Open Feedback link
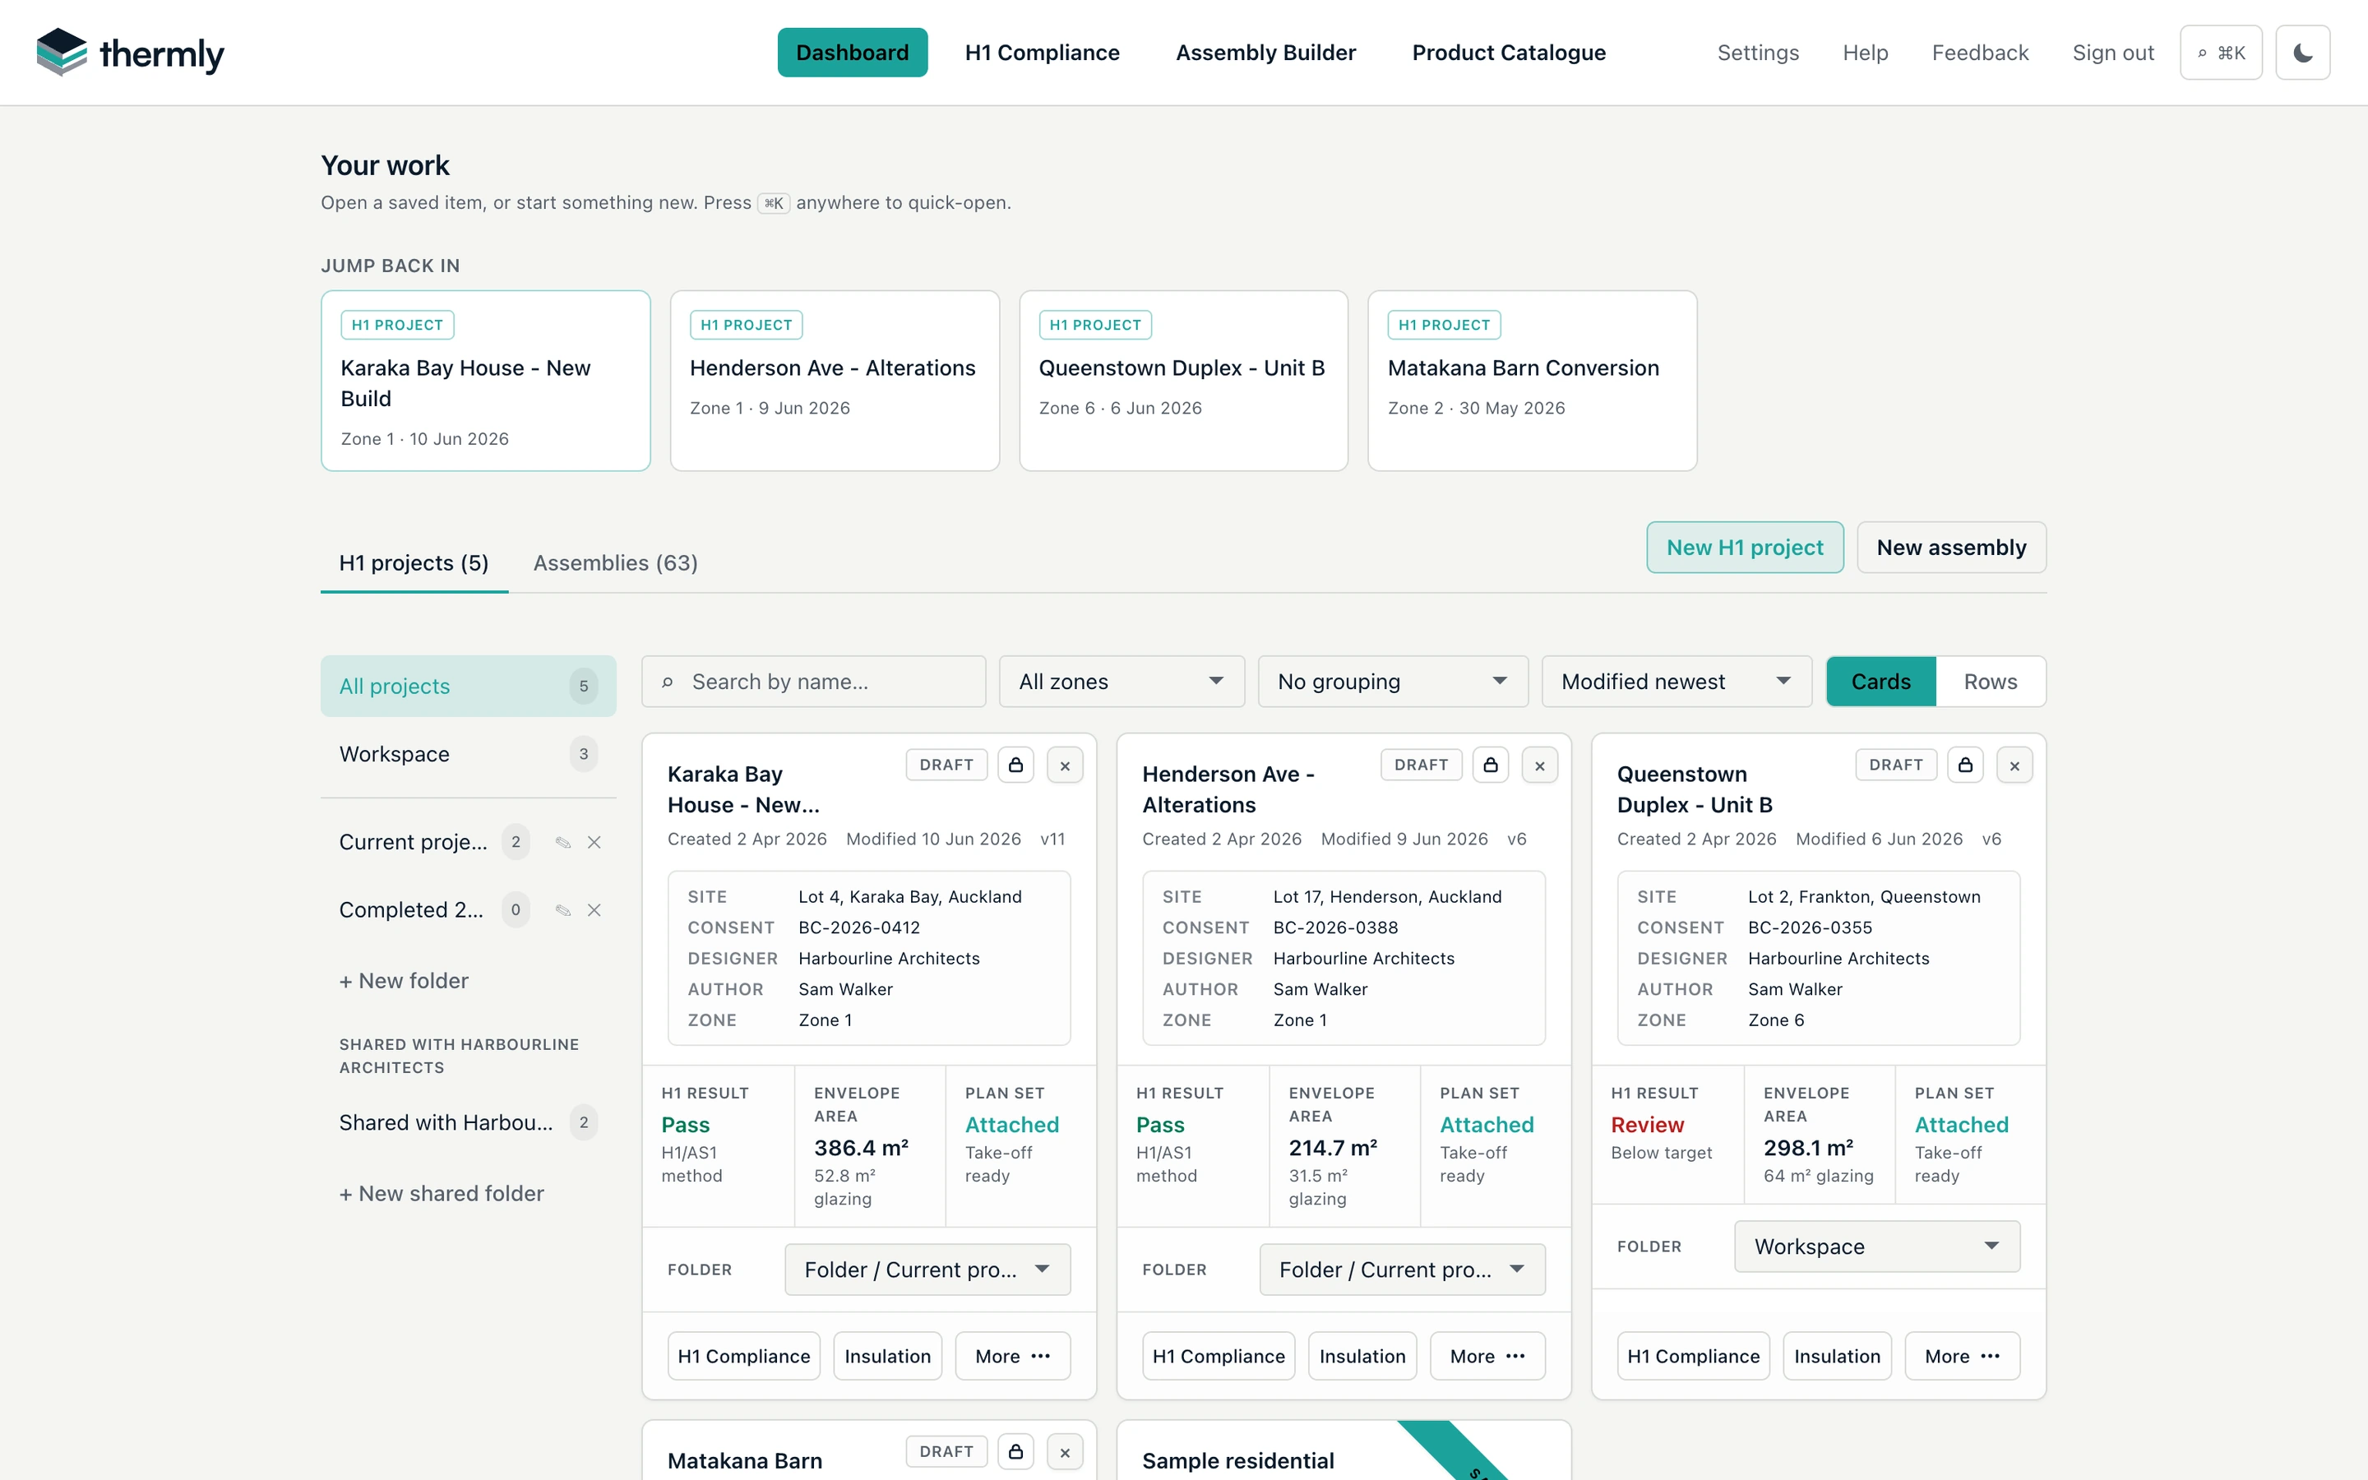 coord(1980,53)
